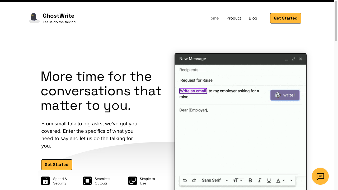This screenshot has width=338, height=190.
Task: Click the undo arrow in the toolbar
Action: [x=185, y=180]
